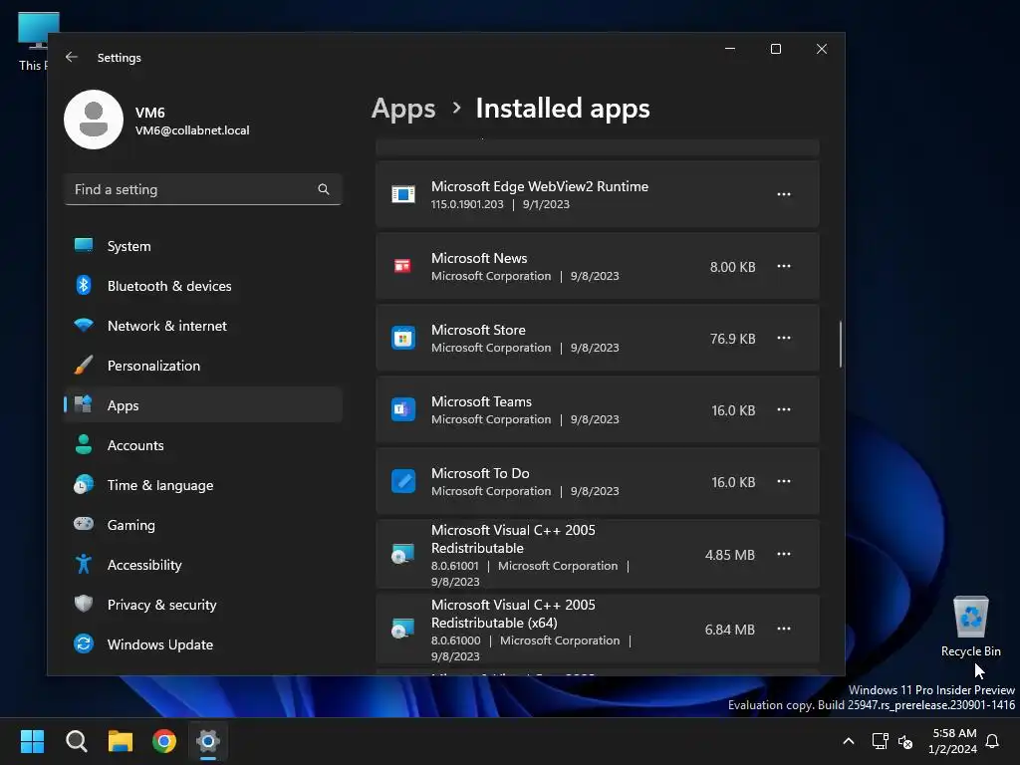Click the Windows Update sync icon
The width and height of the screenshot is (1020, 765).
click(x=84, y=643)
